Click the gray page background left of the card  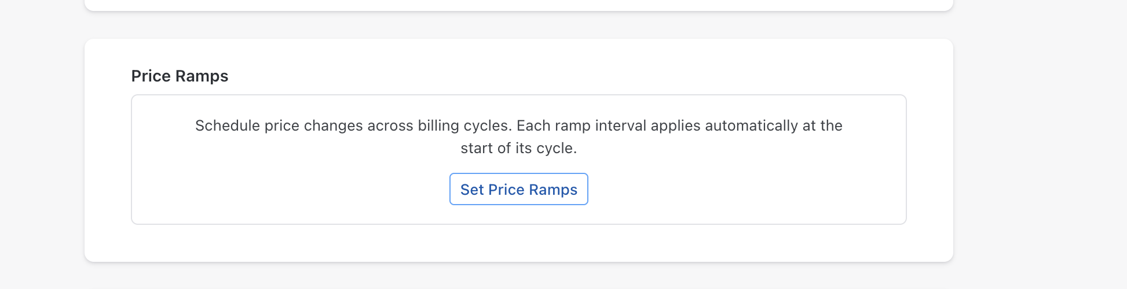(42, 144)
